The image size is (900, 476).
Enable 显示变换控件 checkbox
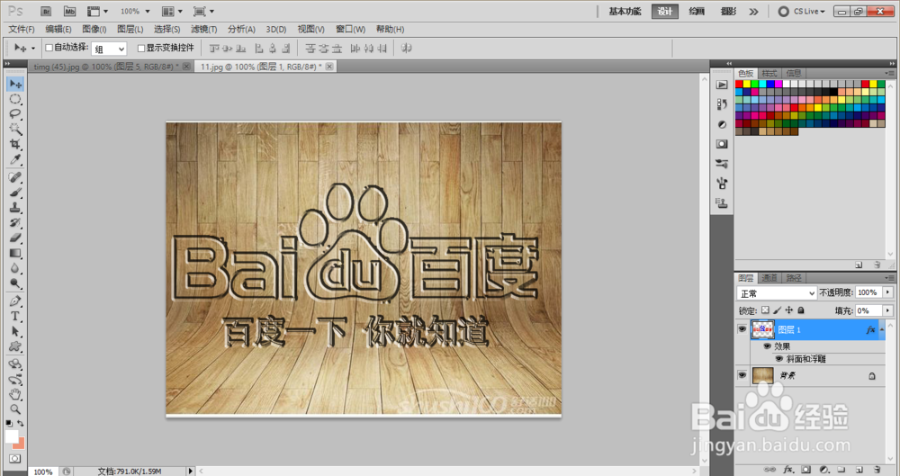(141, 48)
